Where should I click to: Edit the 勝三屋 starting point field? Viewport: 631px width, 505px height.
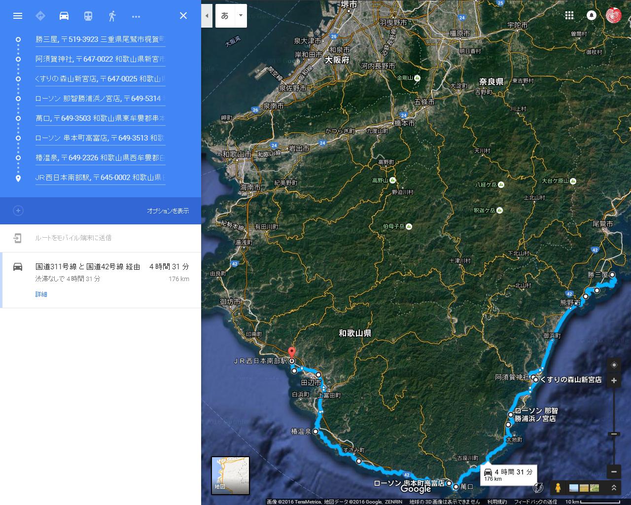[x=100, y=39]
